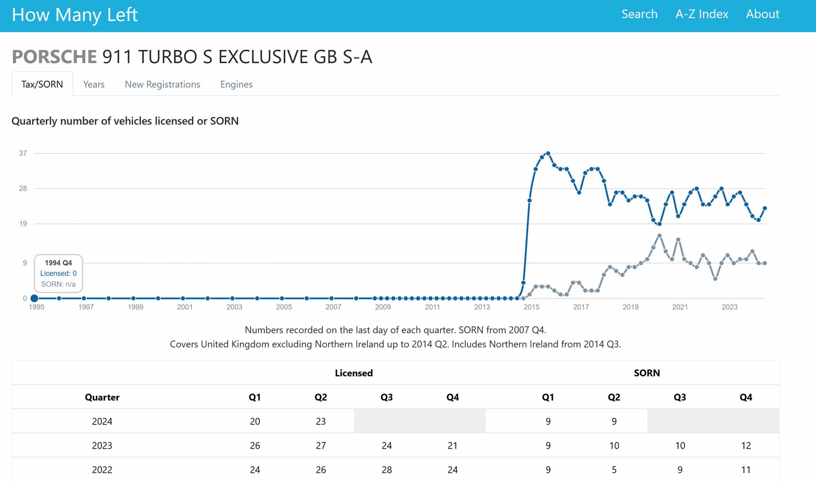Click the 2024 row year cell
Viewport: 816px width, 481px height.
(102, 421)
